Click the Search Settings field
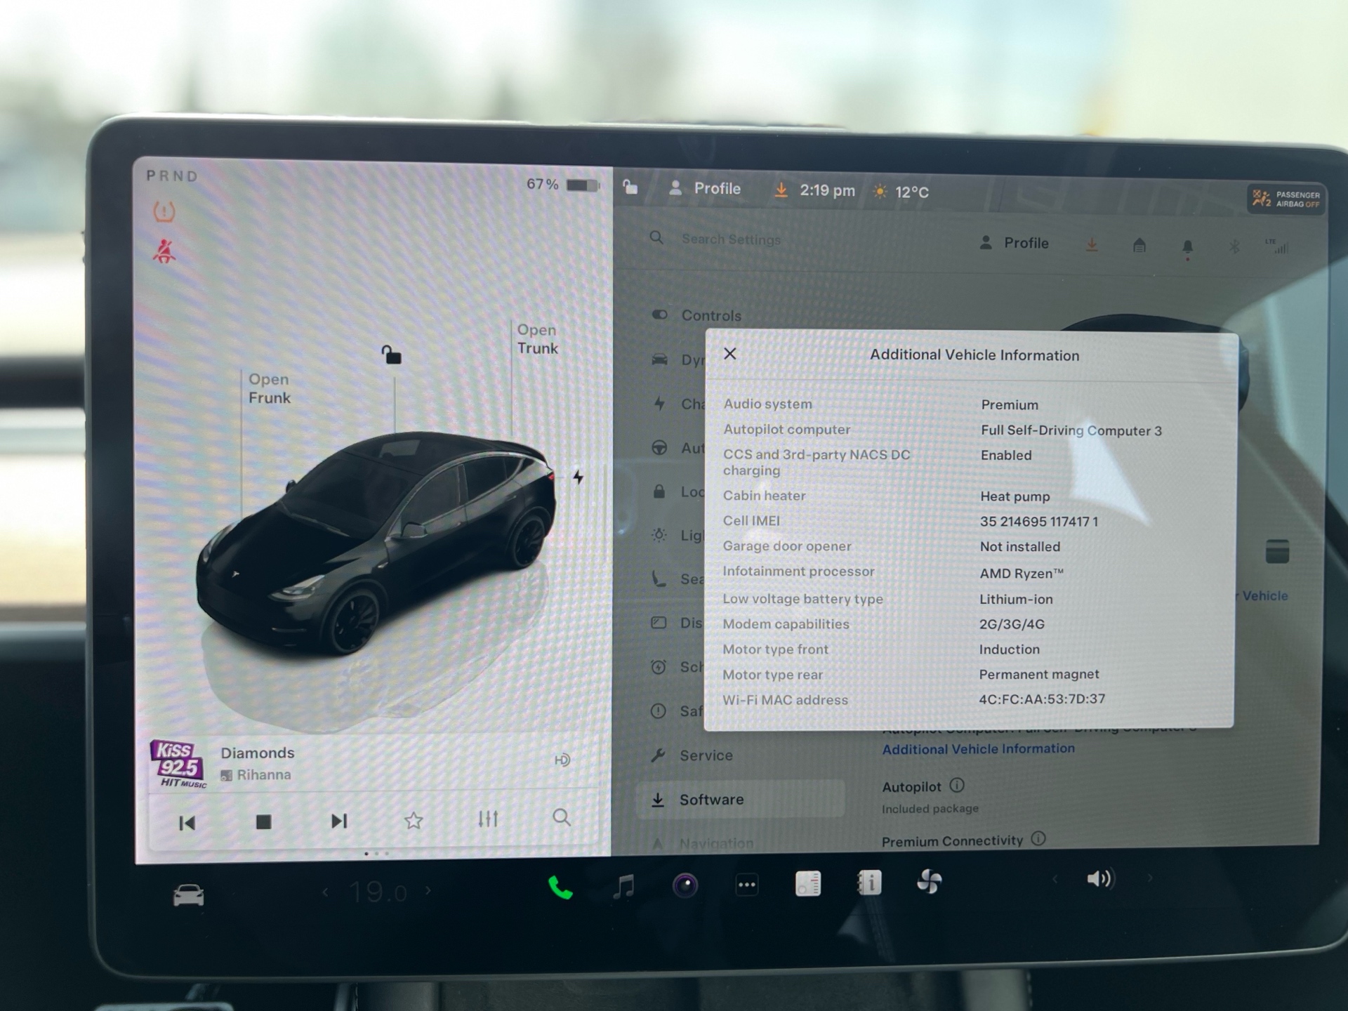The height and width of the screenshot is (1011, 1348). pos(731,239)
